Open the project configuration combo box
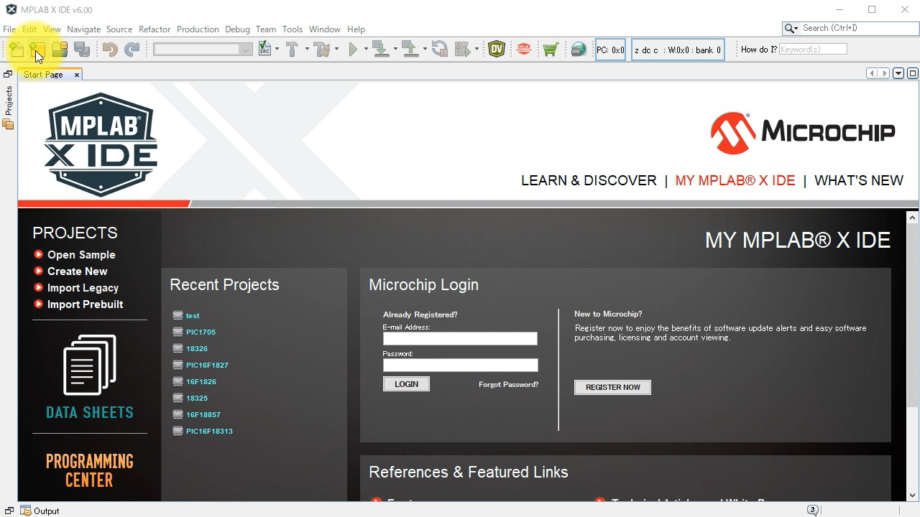Viewport: 920px width, 517px height. pos(203,49)
